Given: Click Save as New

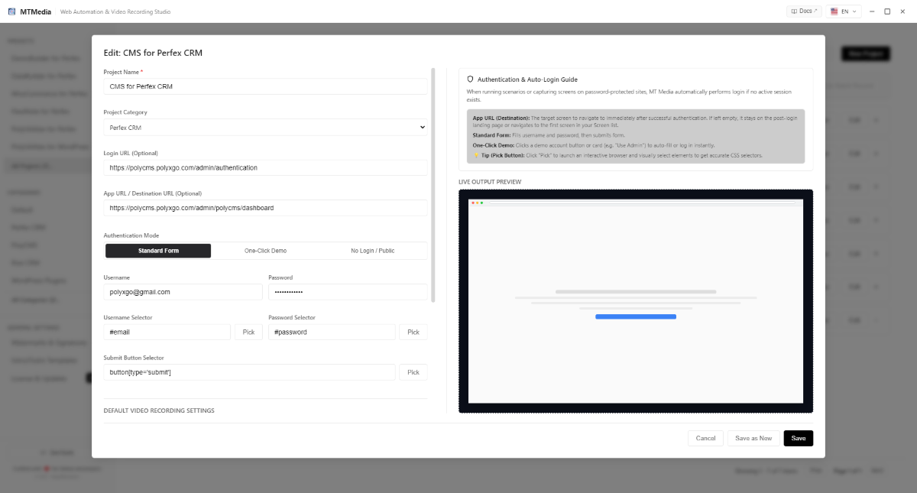Looking at the screenshot, I should pos(753,438).
